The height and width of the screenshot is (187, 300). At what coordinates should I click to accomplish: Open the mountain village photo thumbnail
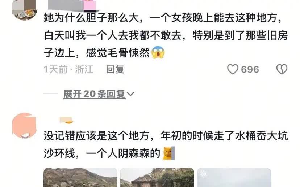80,177
